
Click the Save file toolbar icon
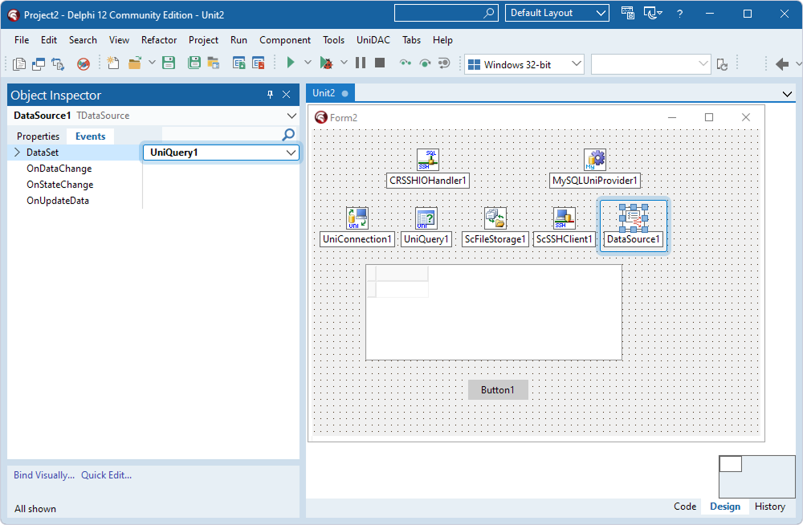click(169, 63)
